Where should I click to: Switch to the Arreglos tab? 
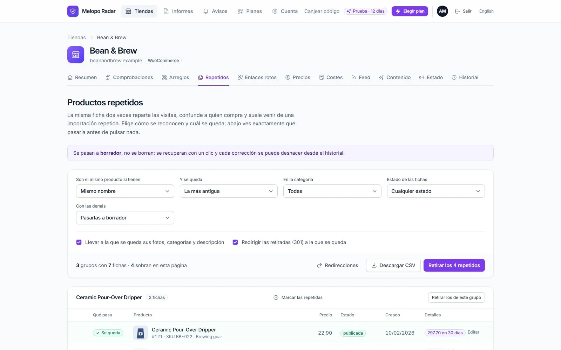click(175, 77)
